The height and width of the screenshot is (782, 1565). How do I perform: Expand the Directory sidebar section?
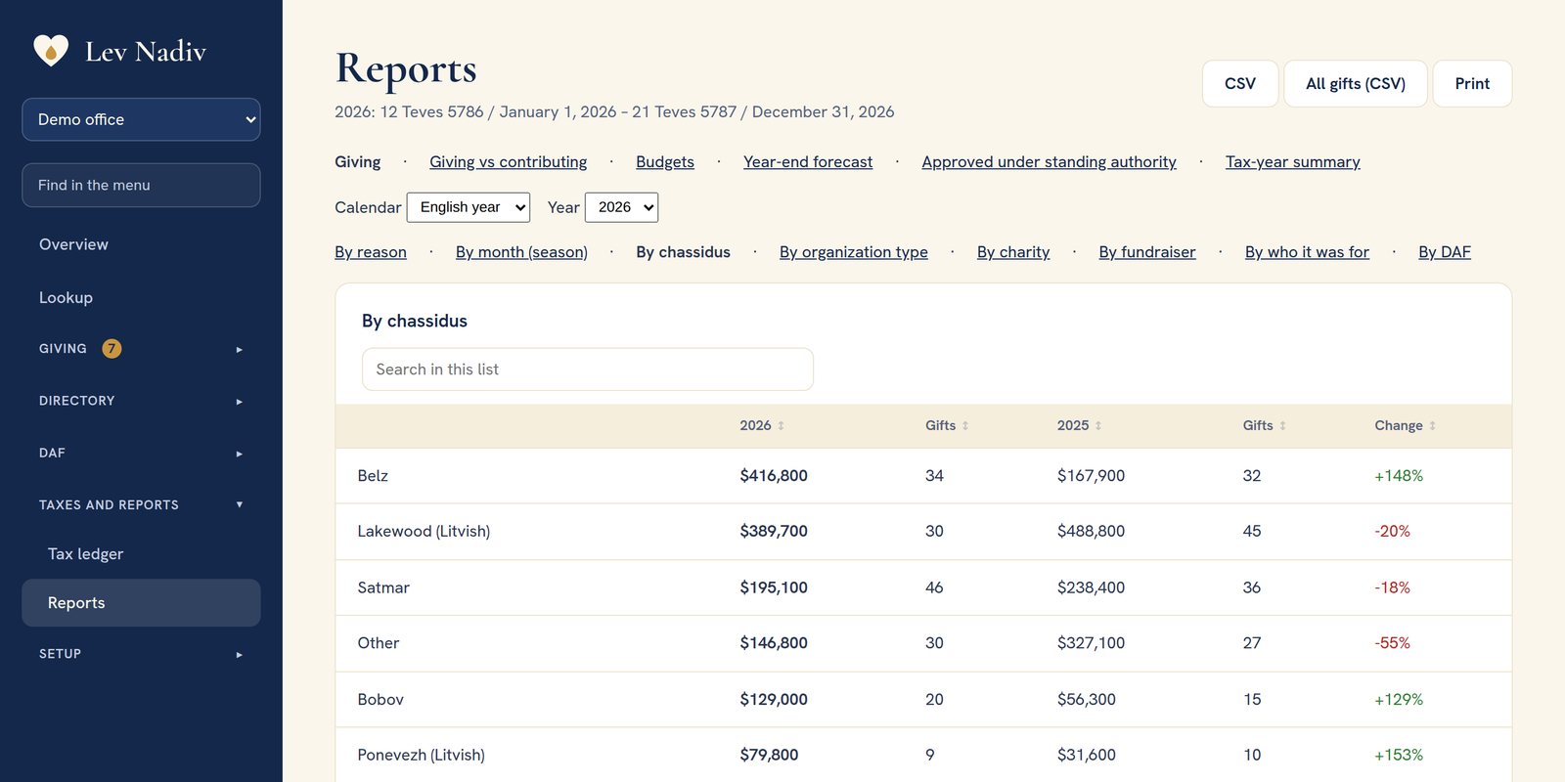pyautogui.click(x=141, y=401)
